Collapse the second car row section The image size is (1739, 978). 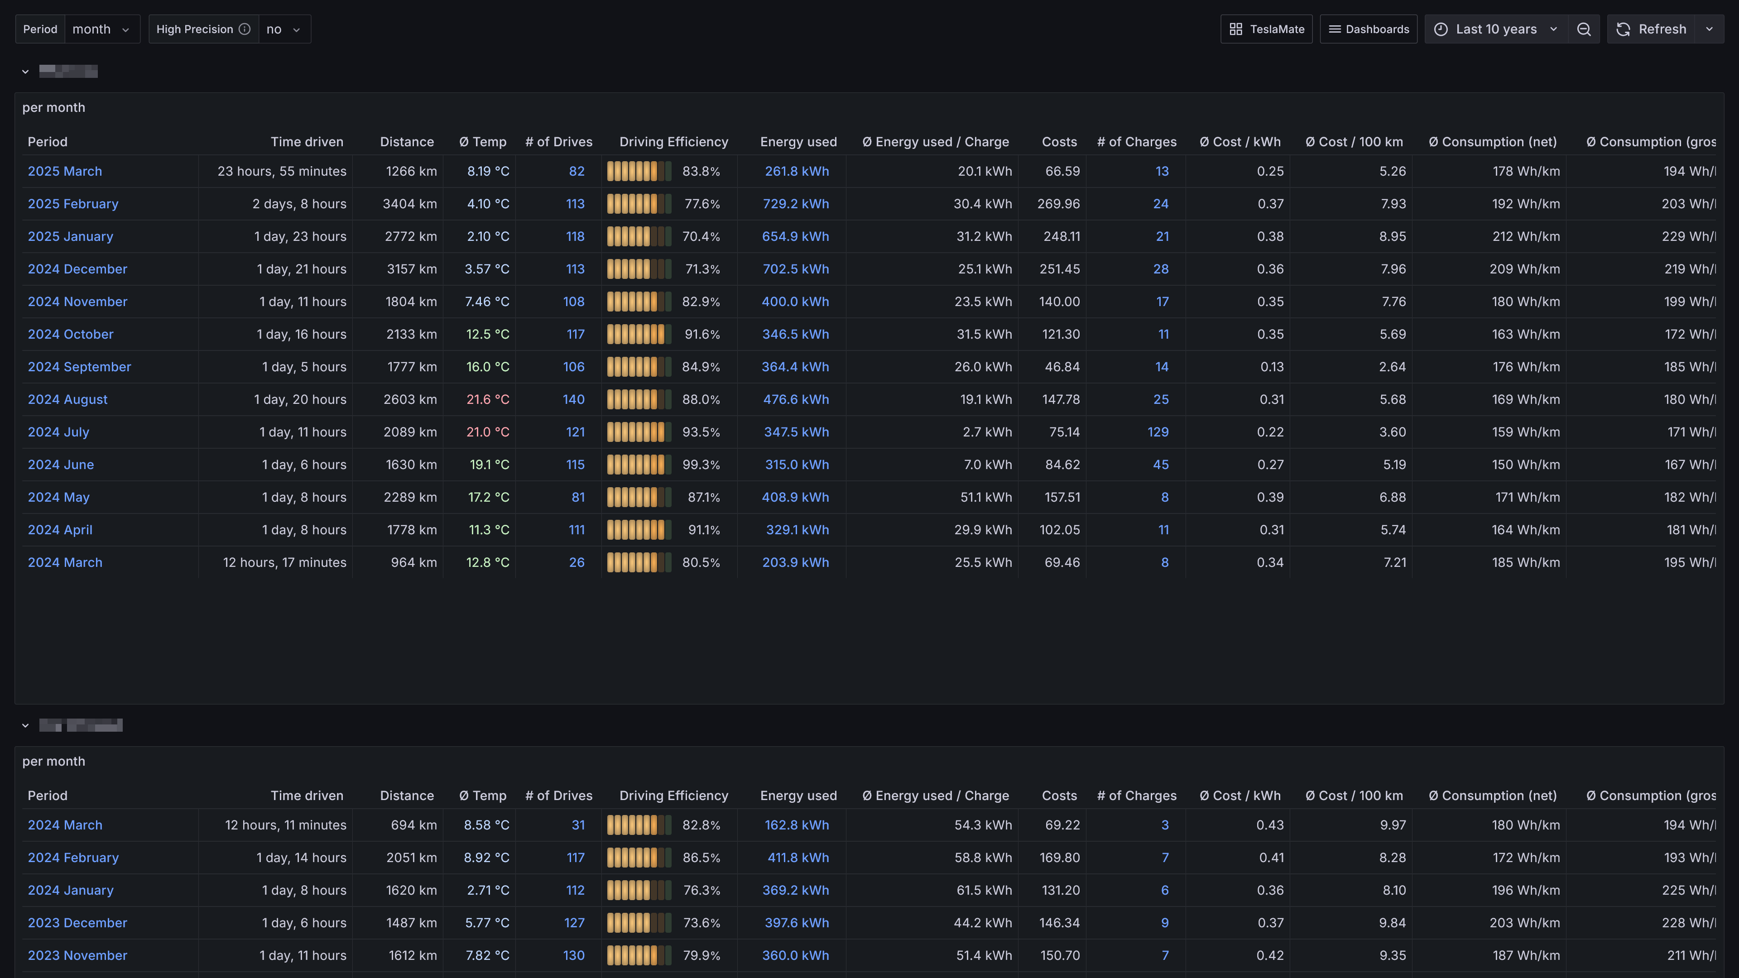25,725
